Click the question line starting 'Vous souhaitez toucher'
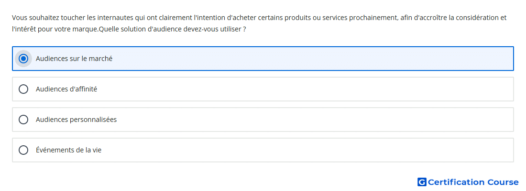 [x=259, y=18]
